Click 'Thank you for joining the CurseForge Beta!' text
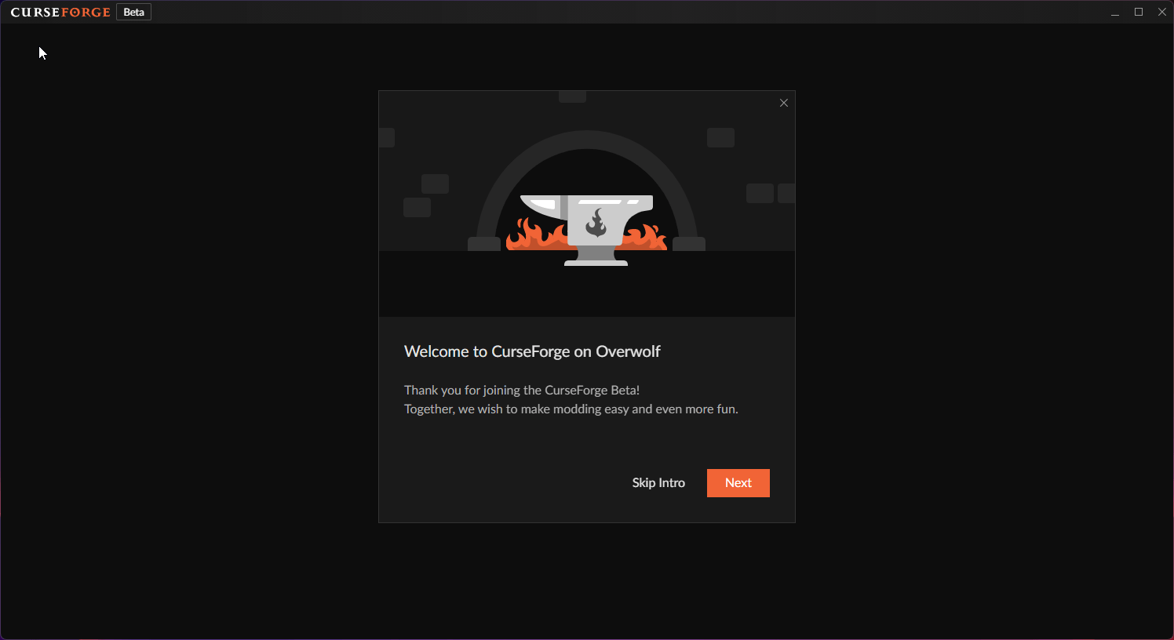Image resolution: width=1174 pixels, height=640 pixels. [x=522, y=390]
